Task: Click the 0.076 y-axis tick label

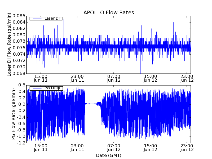Action: pos(19,48)
